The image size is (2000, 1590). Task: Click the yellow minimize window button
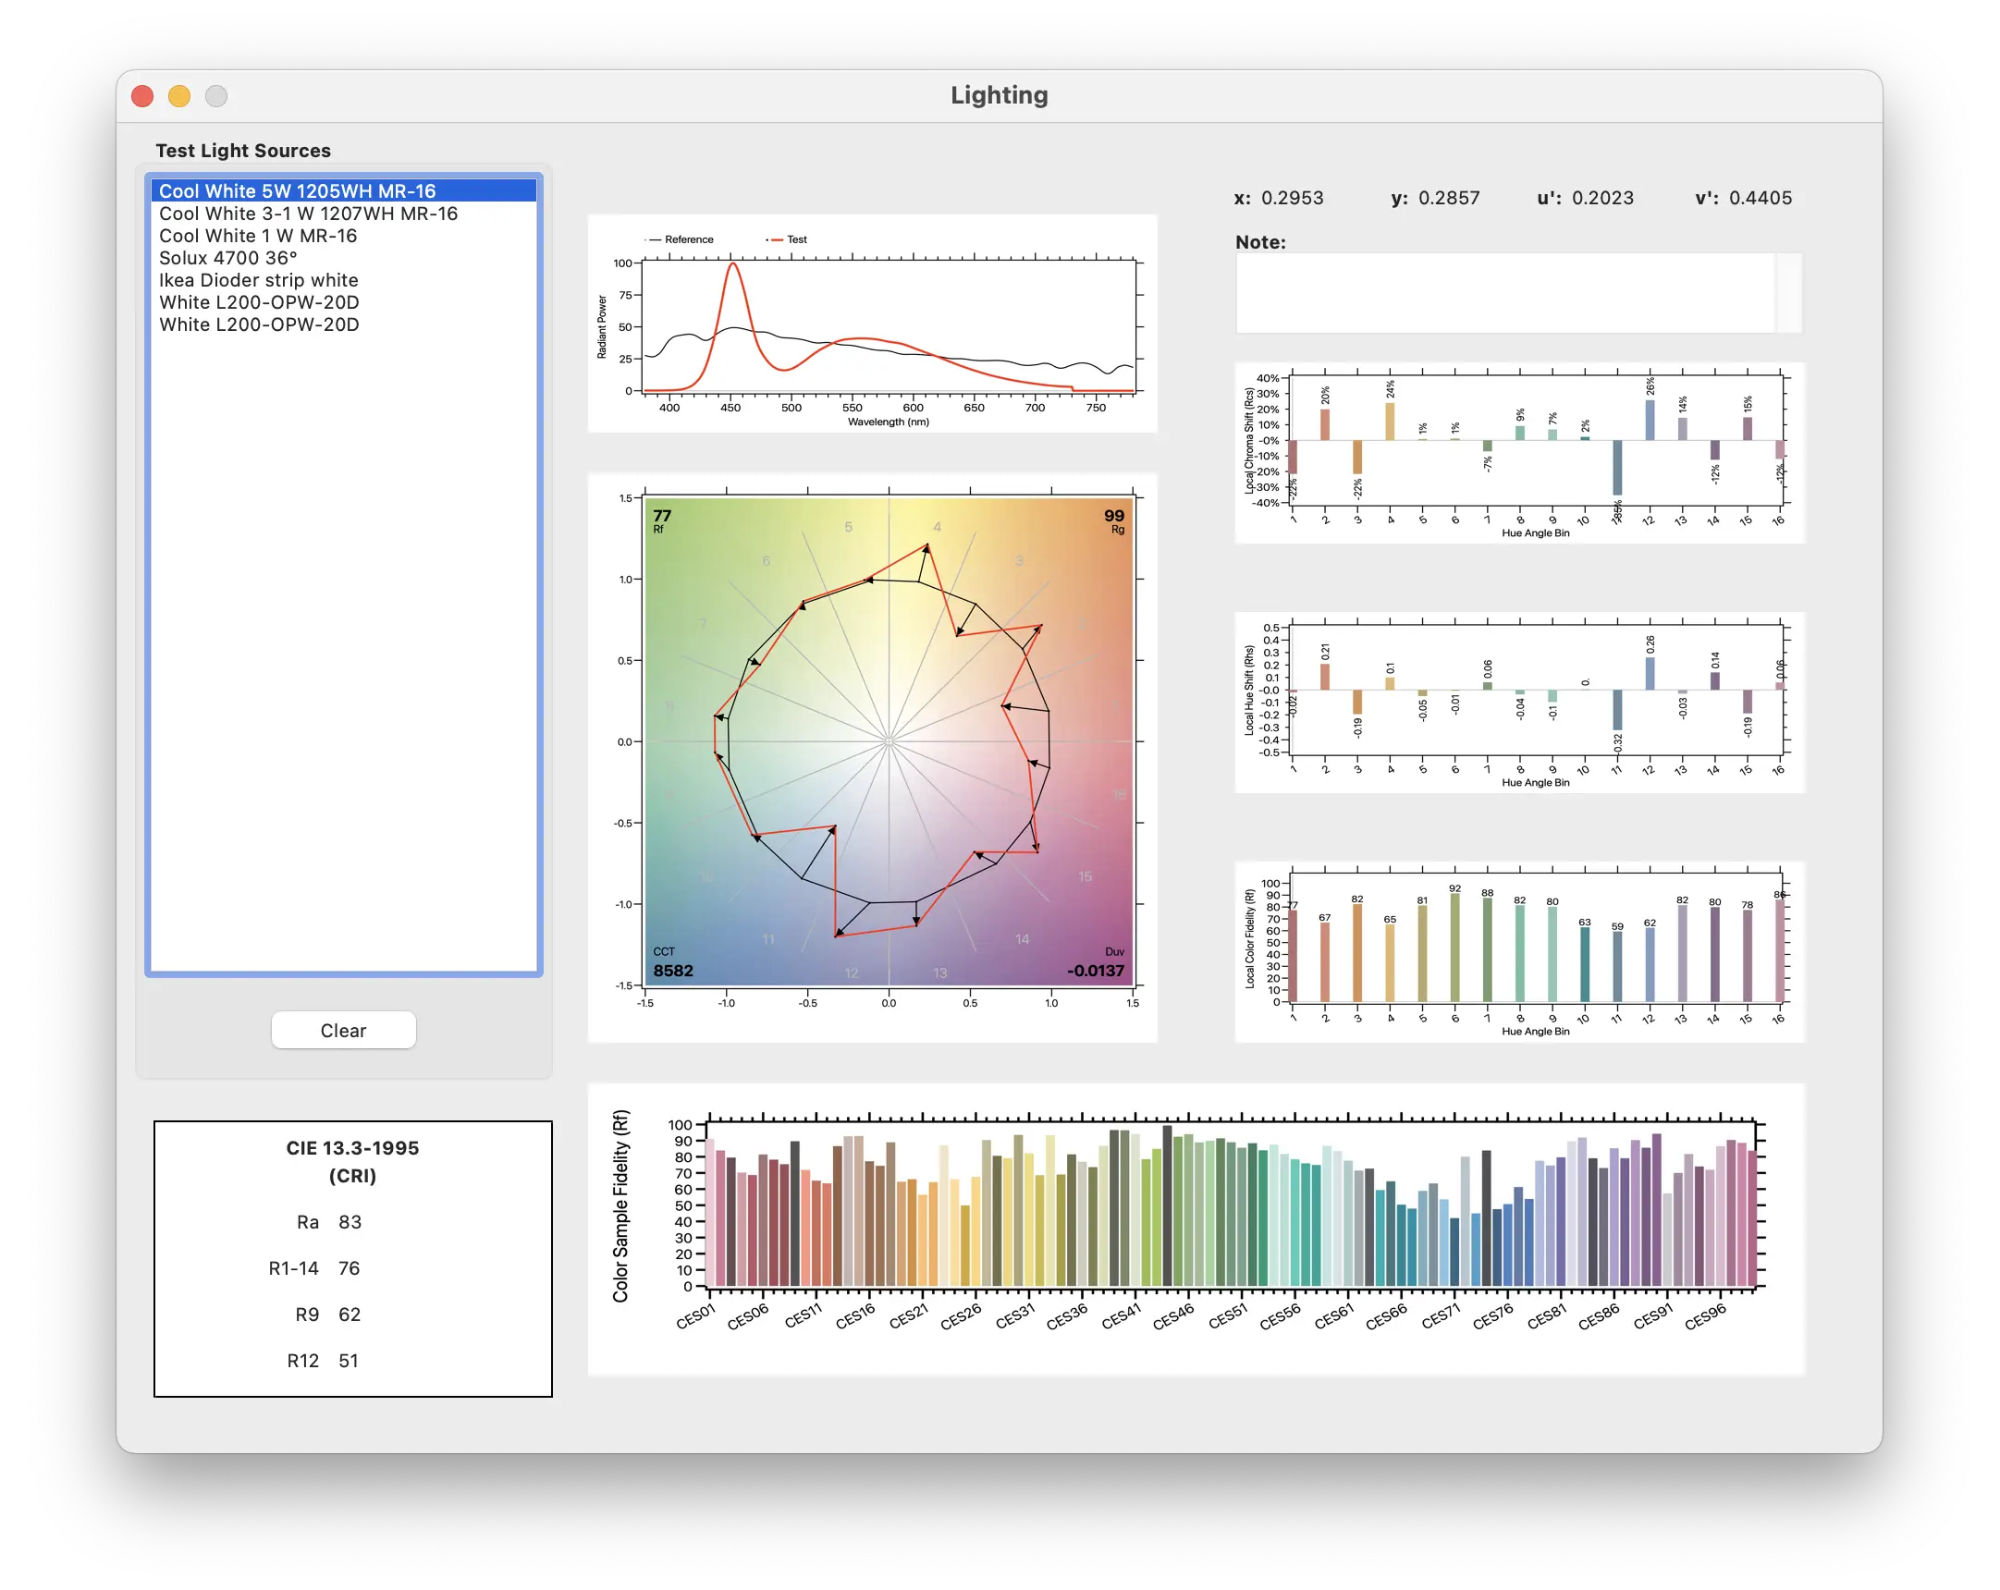point(180,96)
